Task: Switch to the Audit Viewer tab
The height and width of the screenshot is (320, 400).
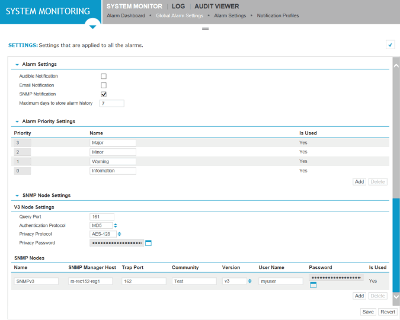Action: [x=217, y=6]
